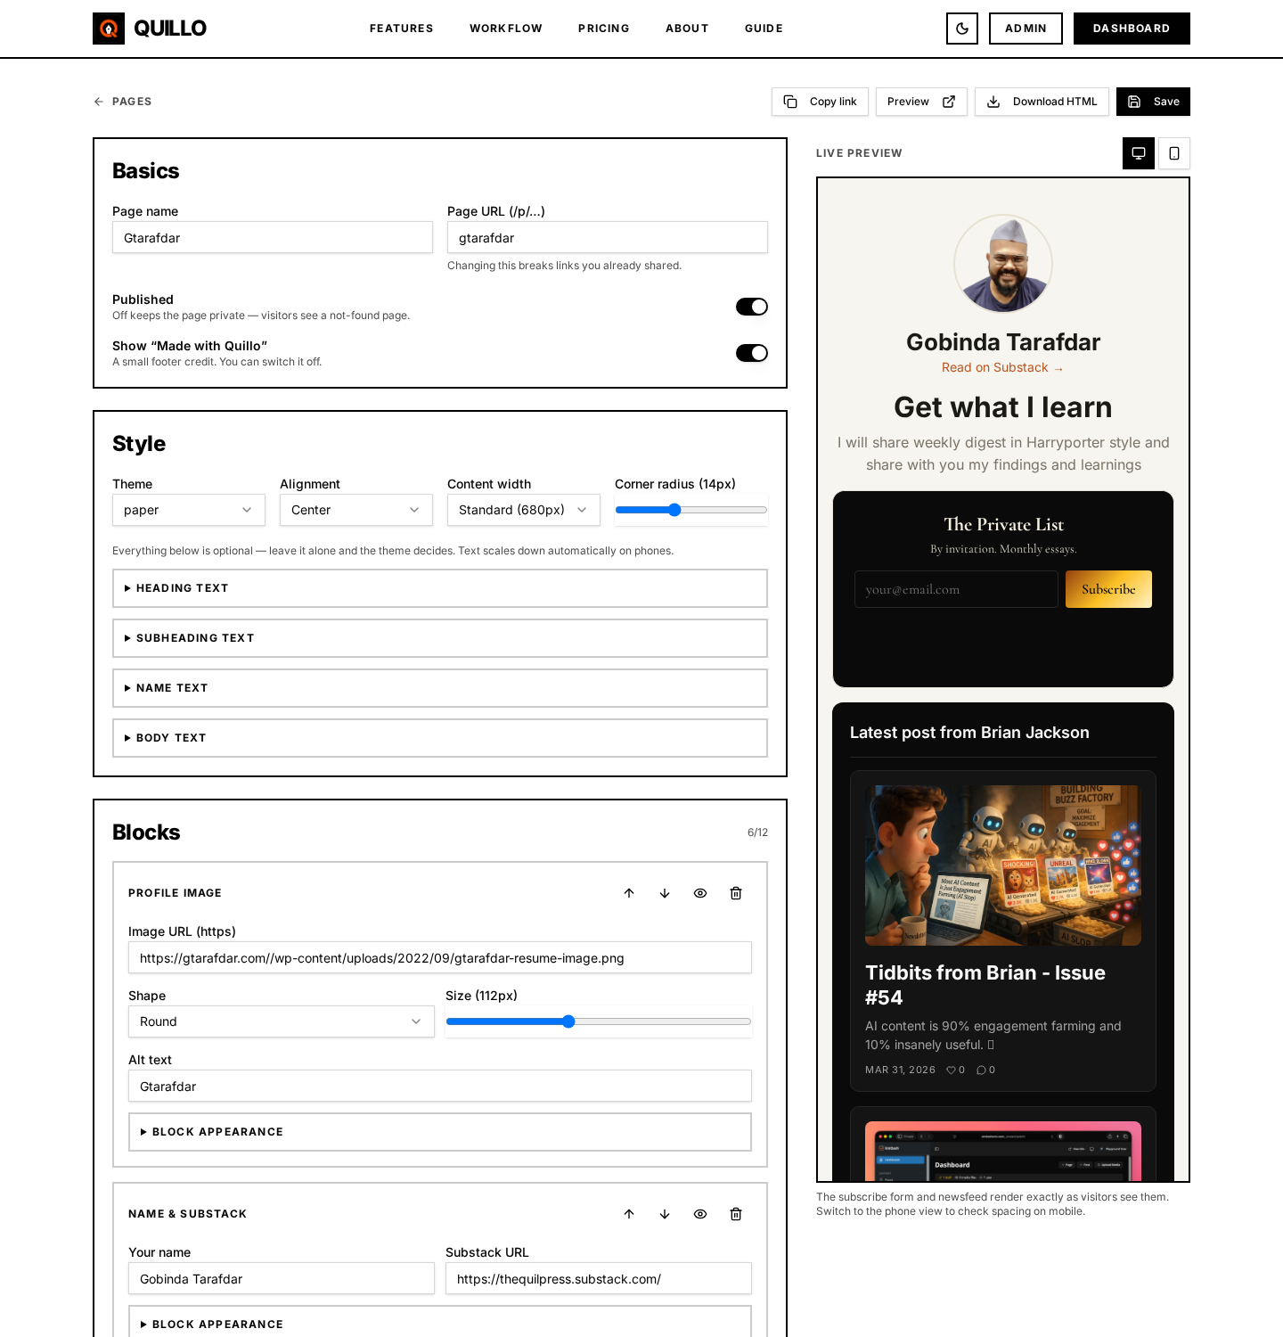Open the Content width dropdown
The width and height of the screenshot is (1283, 1337).
[x=524, y=510]
